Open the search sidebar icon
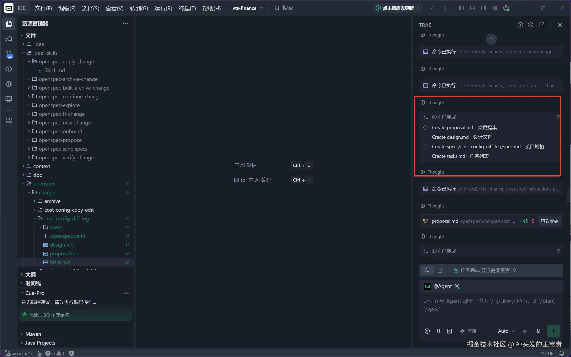 [9, 39]
